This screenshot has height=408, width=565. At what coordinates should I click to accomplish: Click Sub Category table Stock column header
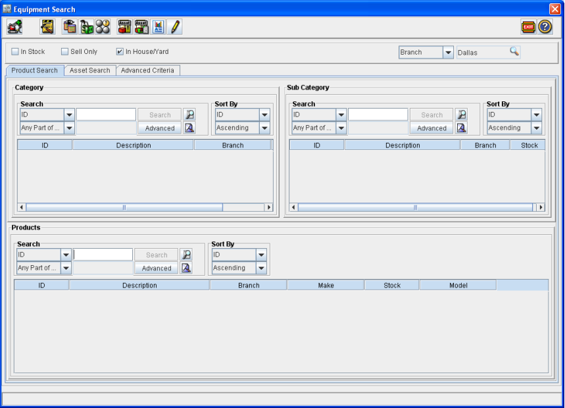(529, 145)
